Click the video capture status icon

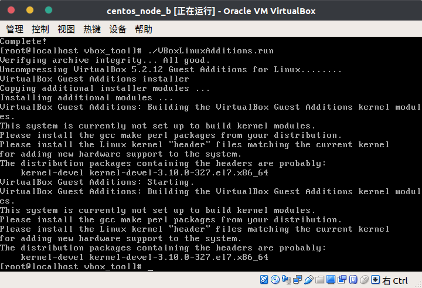[x=342, y=279]
